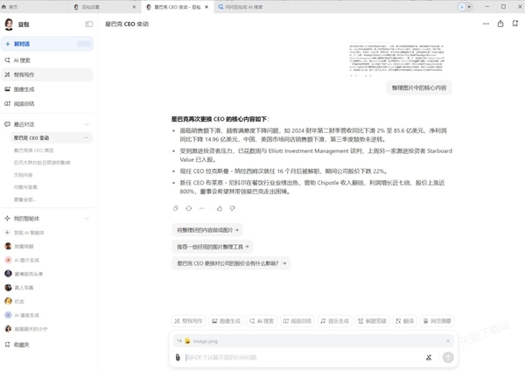This screenshot has height=371, width=525.
Task: Remove the image.png attachment reference
Action: tap(448, 341)
